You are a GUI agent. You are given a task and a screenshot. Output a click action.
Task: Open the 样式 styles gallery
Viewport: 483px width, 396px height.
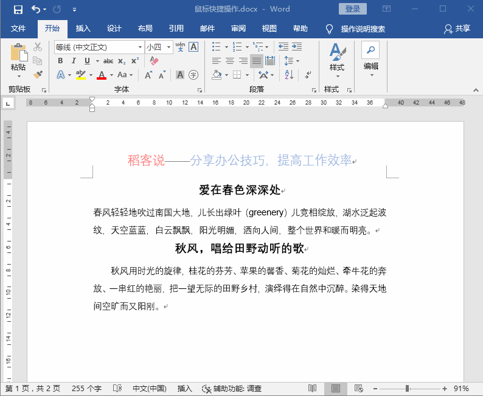337,60
